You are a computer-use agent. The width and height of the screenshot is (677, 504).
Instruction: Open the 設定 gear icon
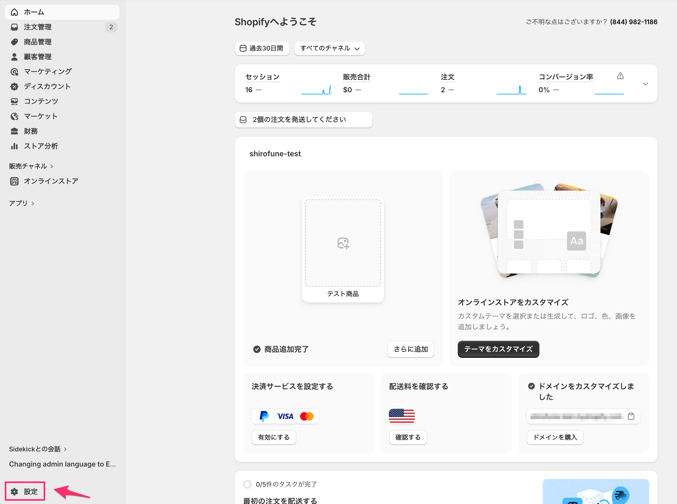(x=14, y=492)
